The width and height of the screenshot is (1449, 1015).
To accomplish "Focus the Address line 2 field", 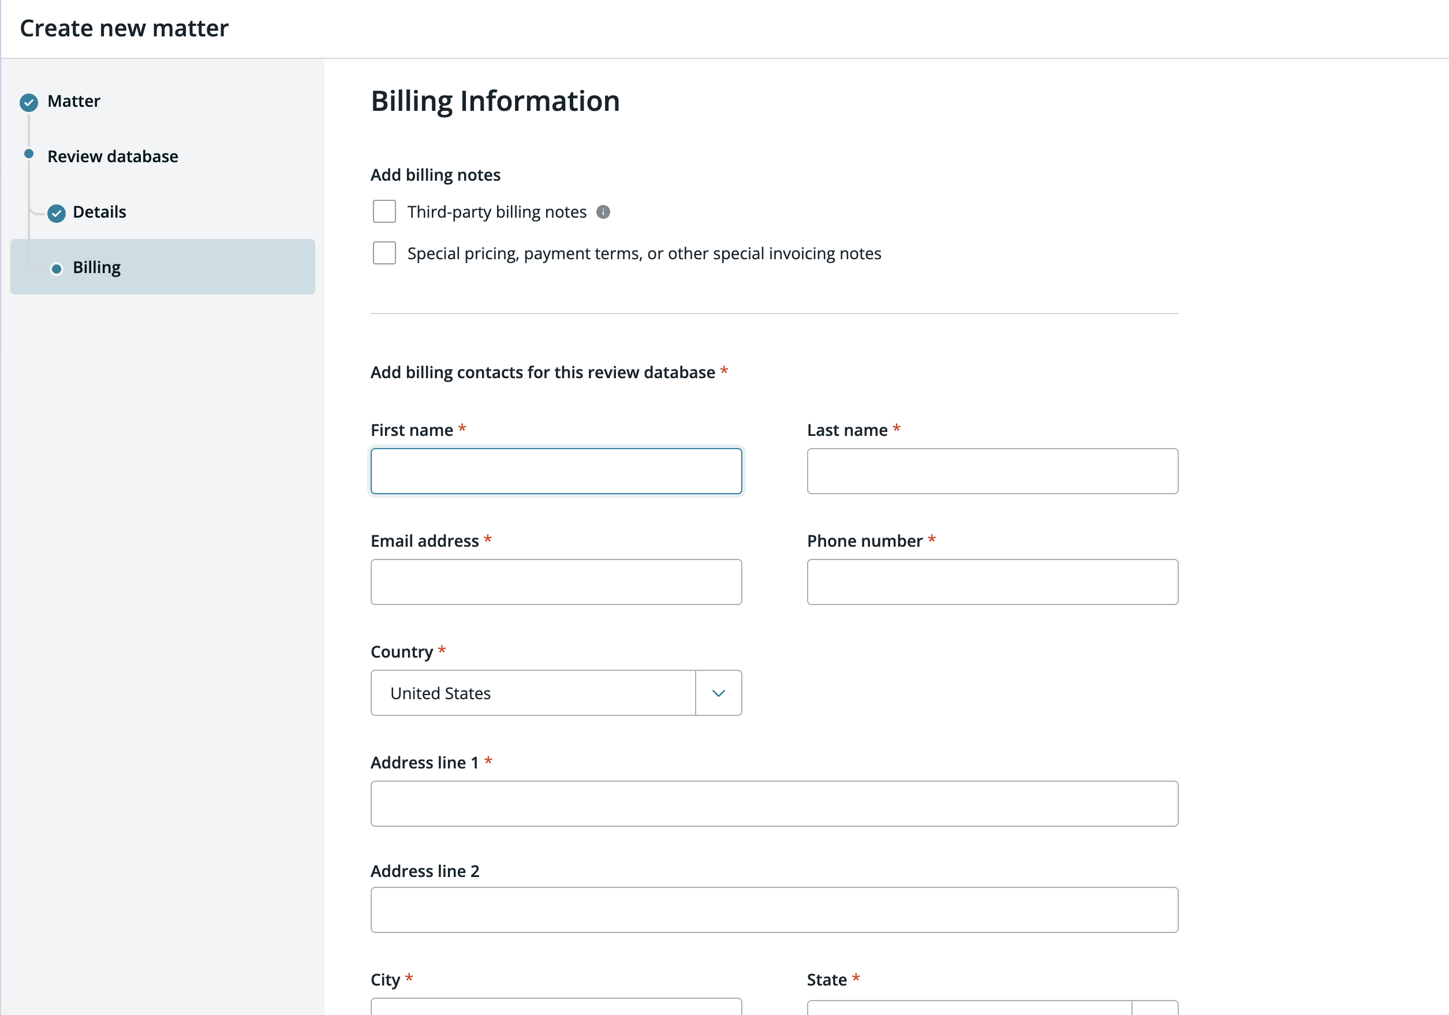I will 774,909.
